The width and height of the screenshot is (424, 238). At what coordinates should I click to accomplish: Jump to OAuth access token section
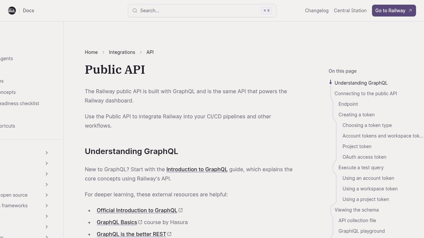[364, 157]
